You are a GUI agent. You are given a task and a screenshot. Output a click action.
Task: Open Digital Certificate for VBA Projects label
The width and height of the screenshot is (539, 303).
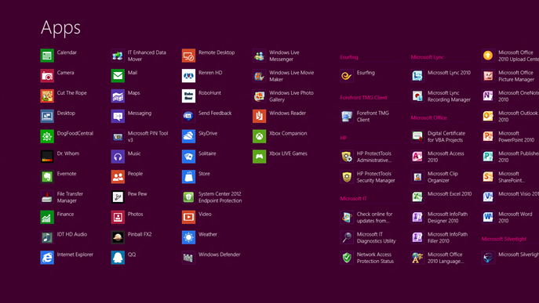coord(446,136)
